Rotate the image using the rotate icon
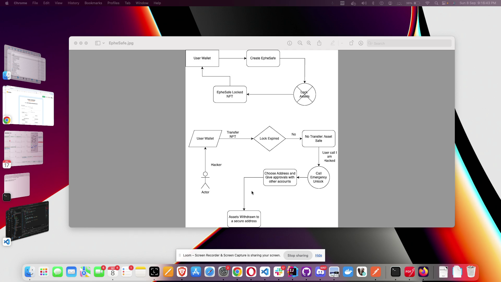501x282 pixels. pos(351,43)
